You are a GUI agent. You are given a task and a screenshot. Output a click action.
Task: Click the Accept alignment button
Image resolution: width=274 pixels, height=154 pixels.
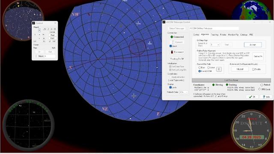[253, 44]
